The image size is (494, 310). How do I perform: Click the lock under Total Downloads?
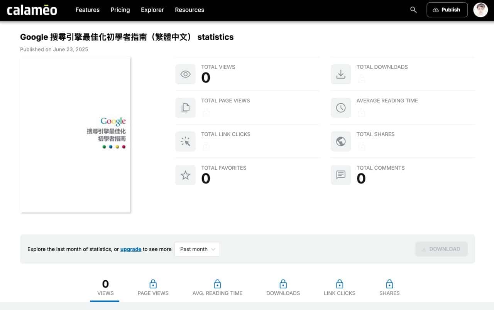point(362,79)
